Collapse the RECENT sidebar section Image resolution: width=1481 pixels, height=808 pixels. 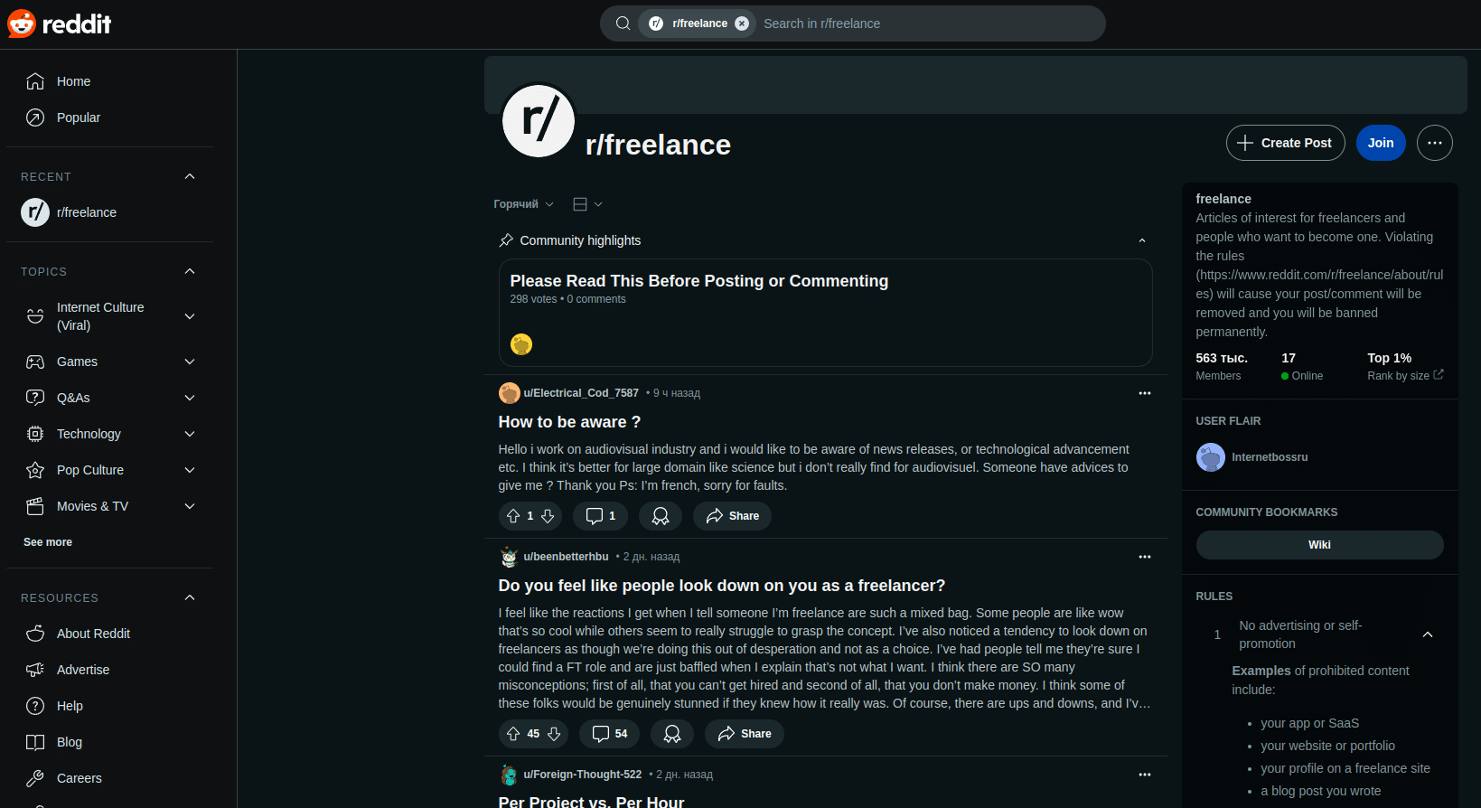tap(190, 176)
